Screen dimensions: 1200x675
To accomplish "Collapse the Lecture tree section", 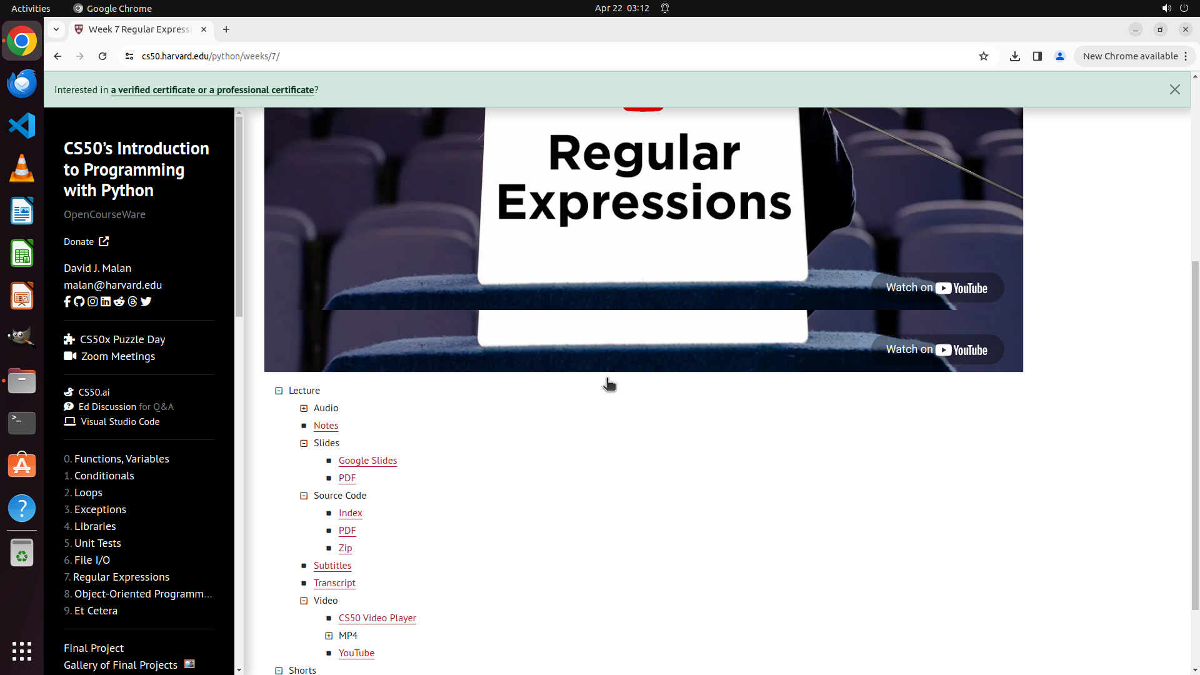I will 279,391.
